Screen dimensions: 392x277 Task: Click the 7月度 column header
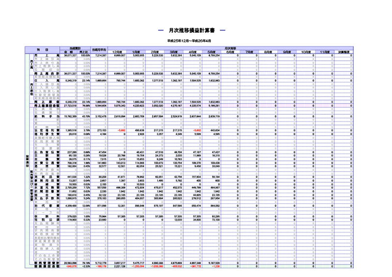(249, 52)
